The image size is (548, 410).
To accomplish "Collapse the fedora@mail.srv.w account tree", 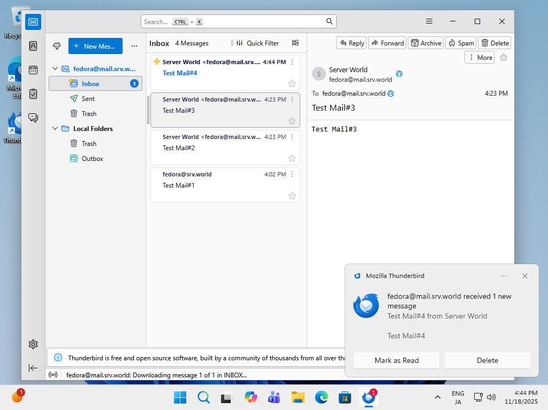I will coord(55,68).
